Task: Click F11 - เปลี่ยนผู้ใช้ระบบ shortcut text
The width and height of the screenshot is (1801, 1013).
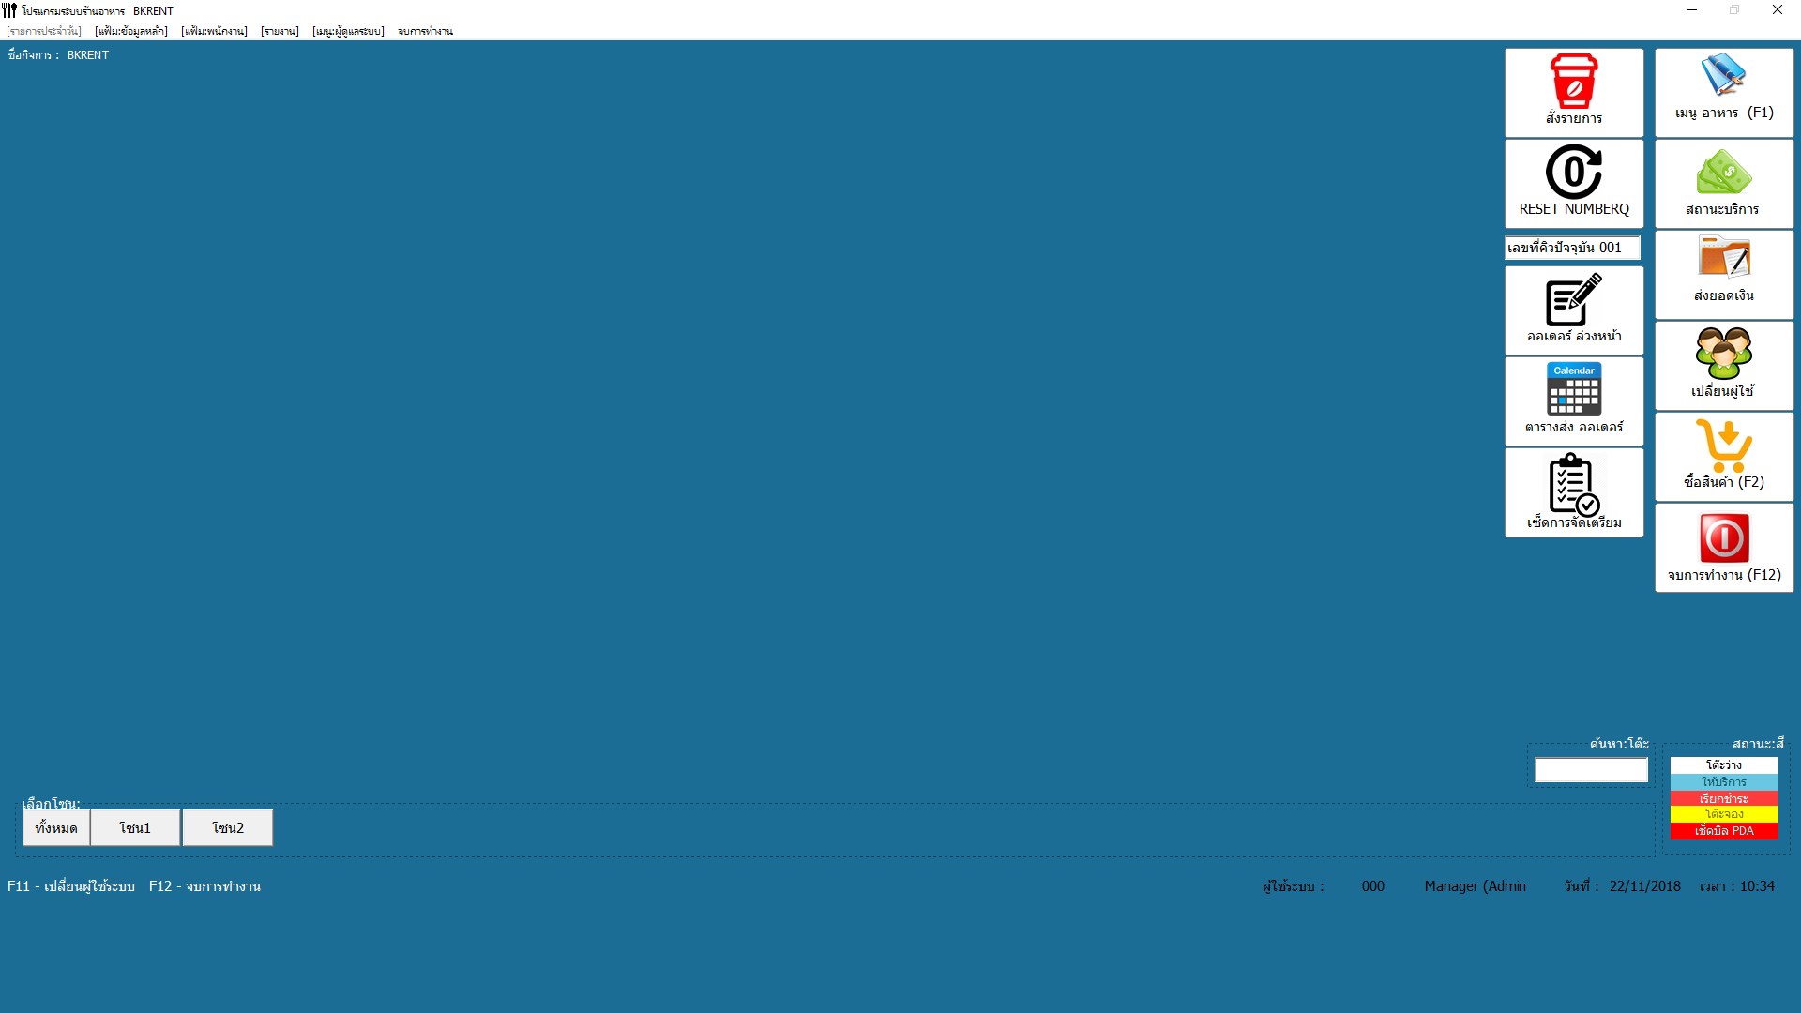Action: click(71, 886)
